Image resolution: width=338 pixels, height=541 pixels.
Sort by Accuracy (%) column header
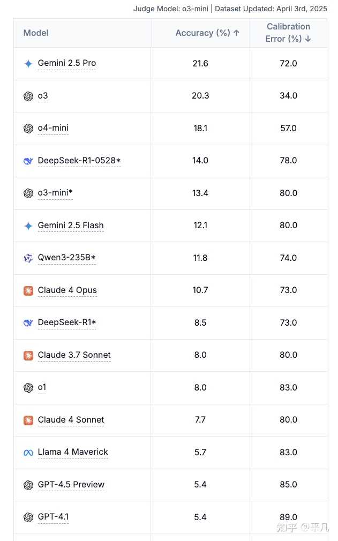(207, 33)
